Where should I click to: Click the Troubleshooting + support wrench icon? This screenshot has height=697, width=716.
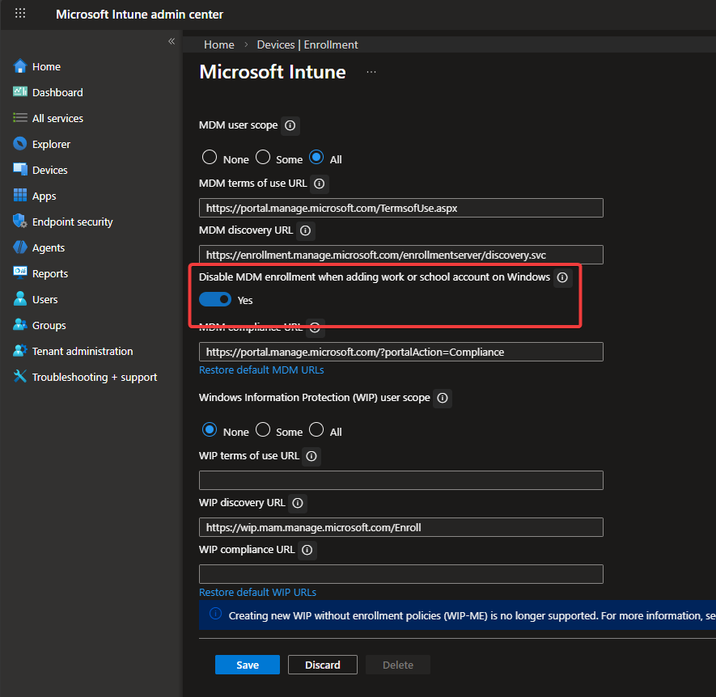pyautogui.click(x=20, y=377)
